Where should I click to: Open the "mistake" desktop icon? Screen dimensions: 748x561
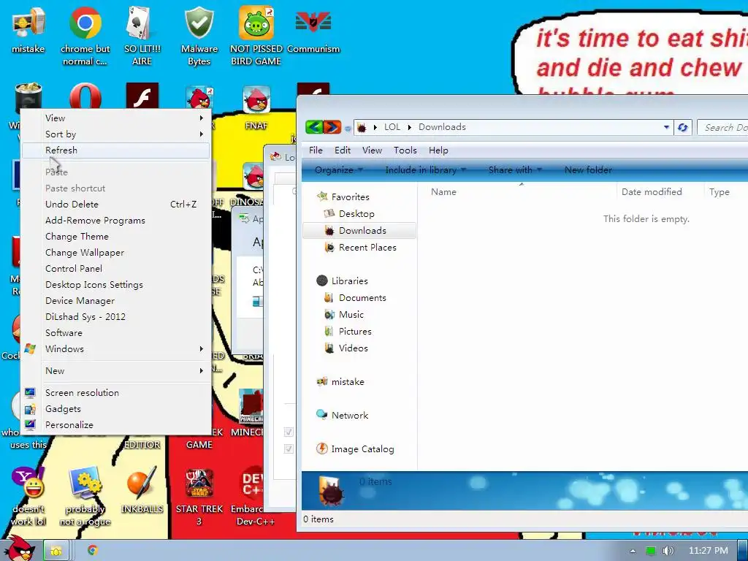point(28,31)
